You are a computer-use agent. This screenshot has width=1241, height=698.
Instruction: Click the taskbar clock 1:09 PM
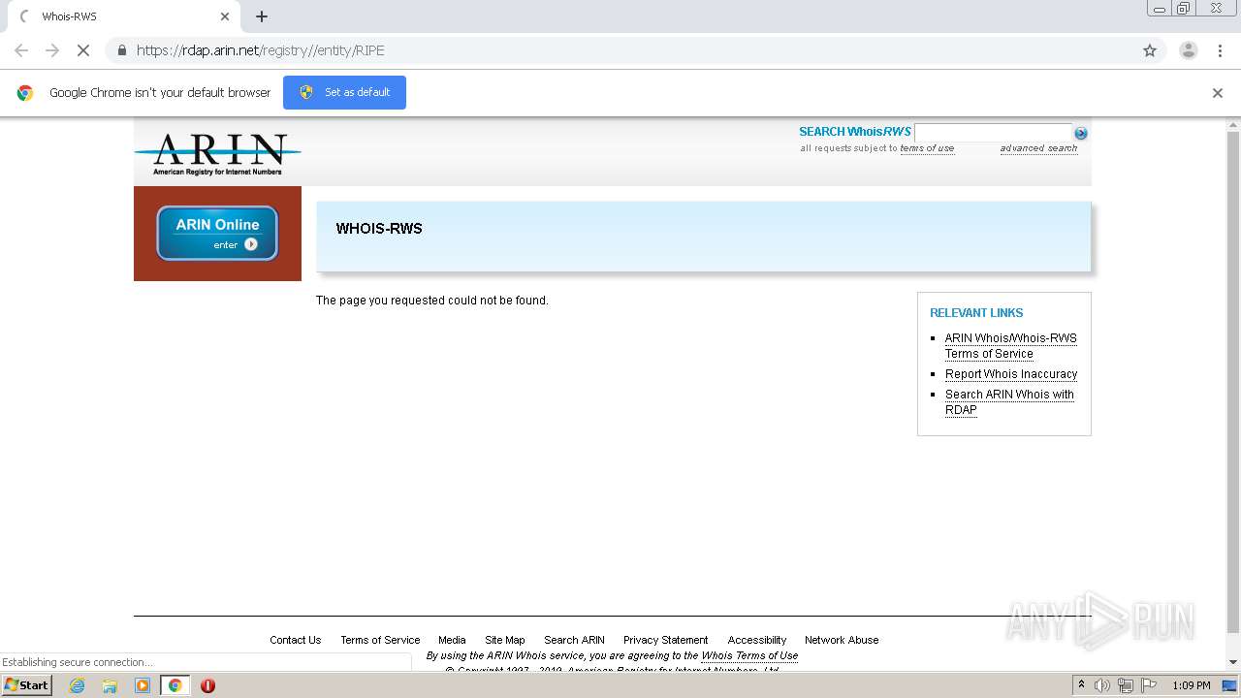(x=1192, y=685)
